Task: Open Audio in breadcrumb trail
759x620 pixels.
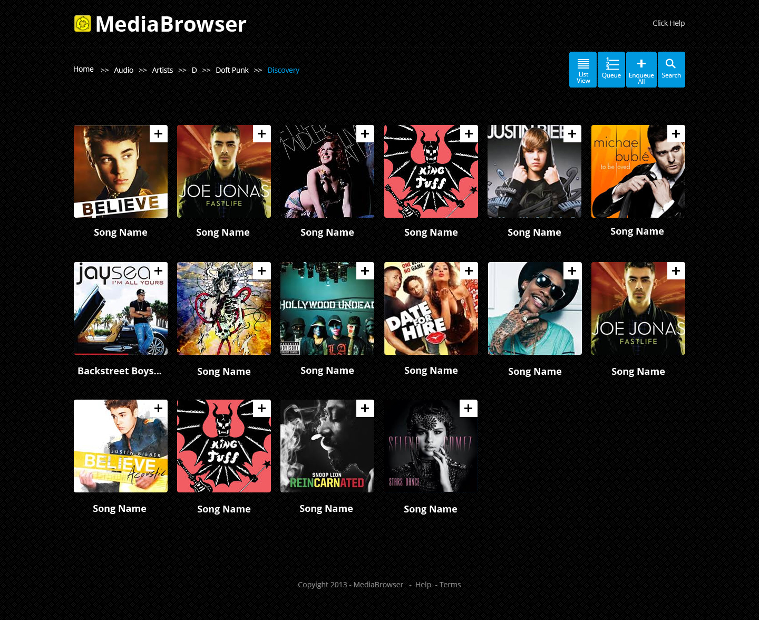Action: 124,70
